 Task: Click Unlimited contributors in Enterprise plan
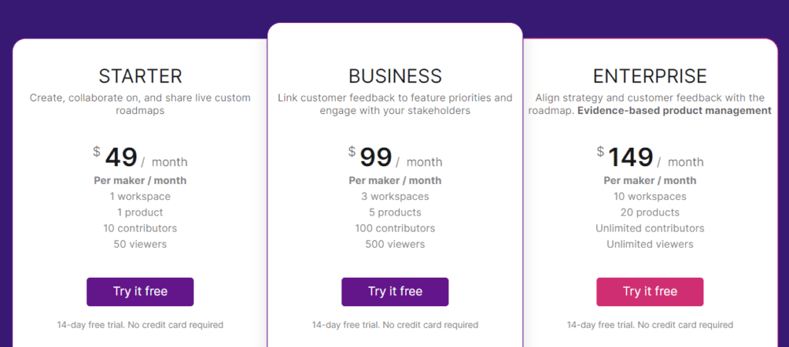[x=650, y=229]
